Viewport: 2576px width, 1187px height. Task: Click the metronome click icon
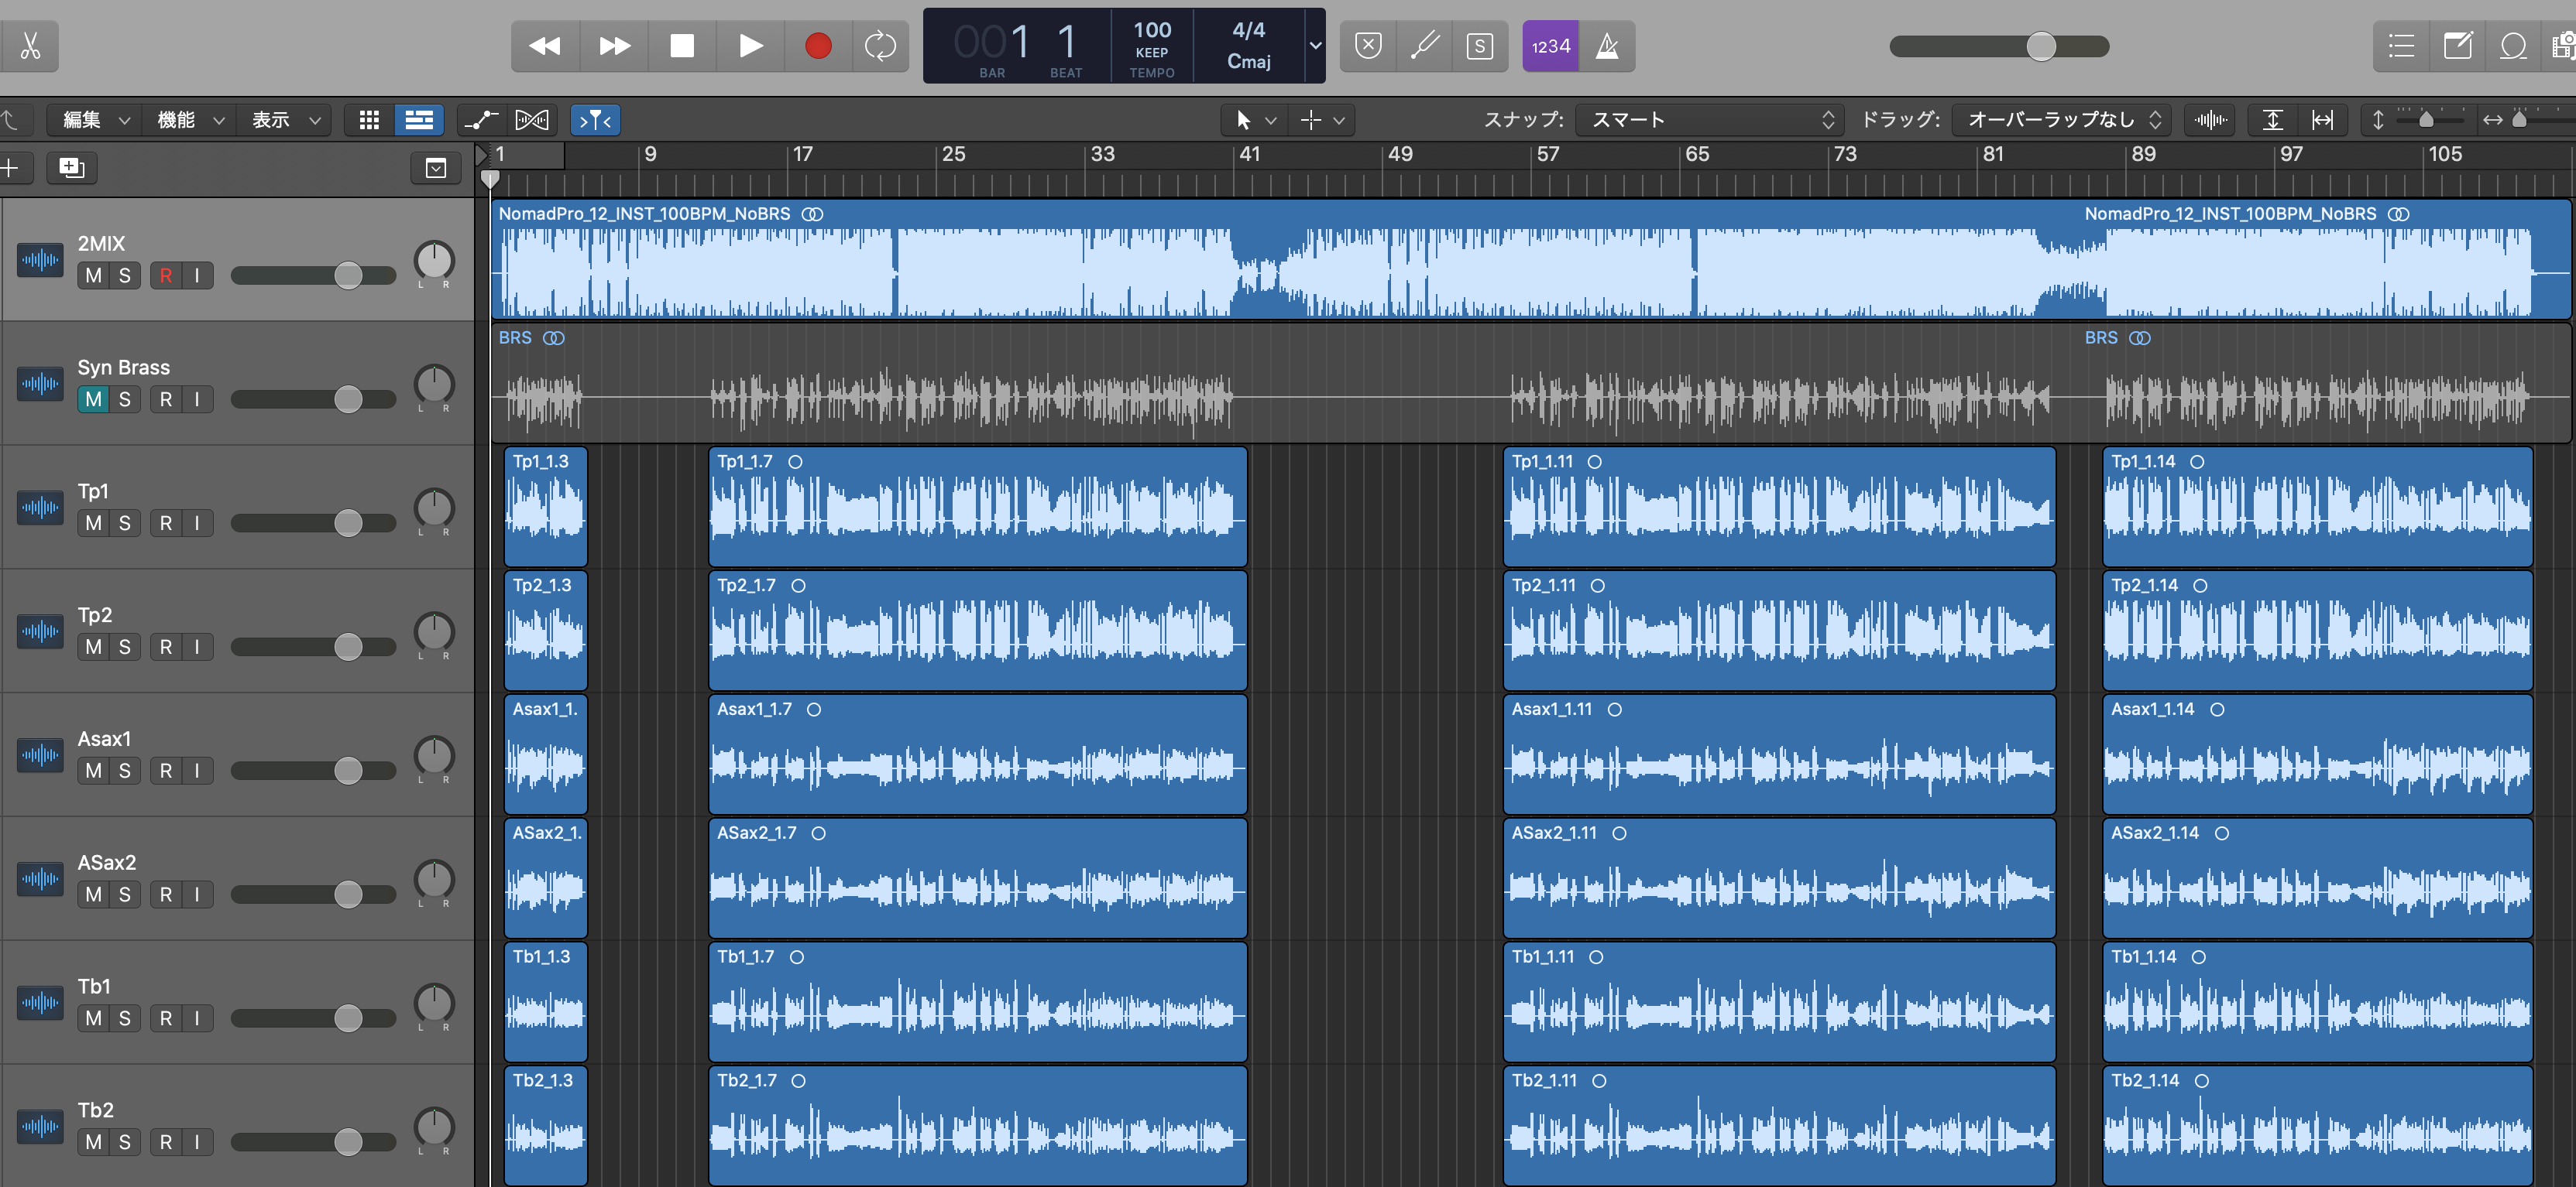(x=1606, y=46)
